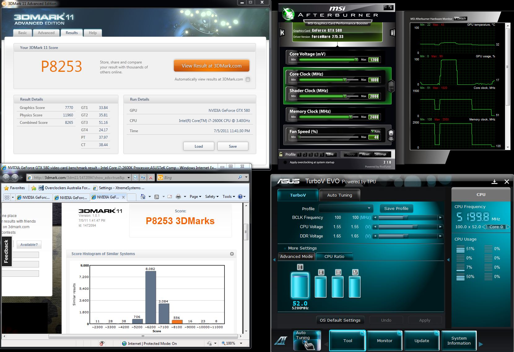Click the IE Forward navigation button

click(x=15, y=177)
